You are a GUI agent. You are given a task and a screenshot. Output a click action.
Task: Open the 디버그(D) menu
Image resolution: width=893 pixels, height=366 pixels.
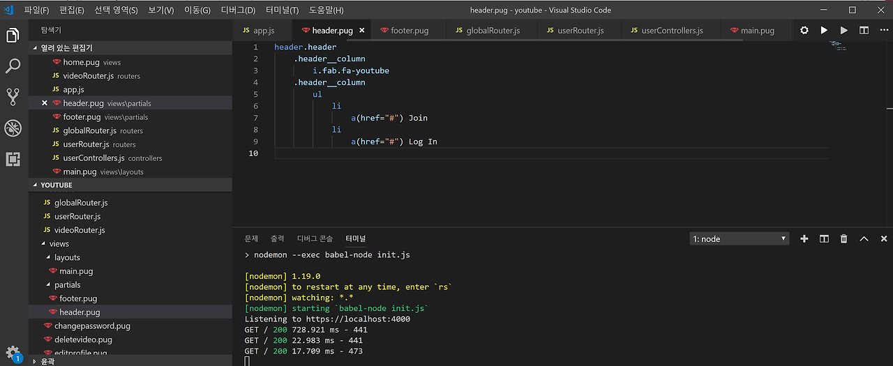[x=238, y=10]
